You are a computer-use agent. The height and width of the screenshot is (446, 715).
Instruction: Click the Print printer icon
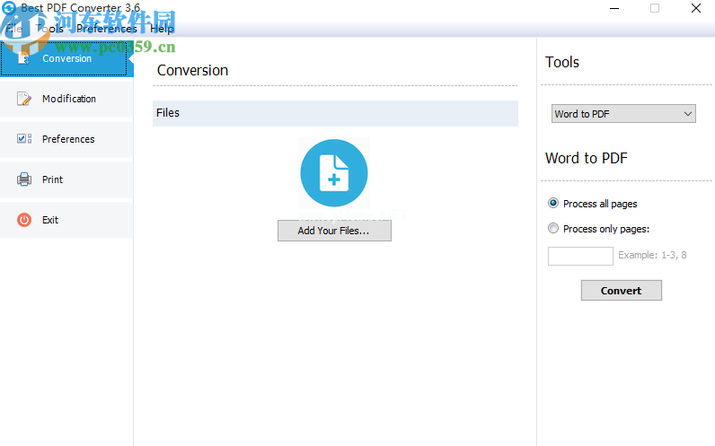pos(24,179)
